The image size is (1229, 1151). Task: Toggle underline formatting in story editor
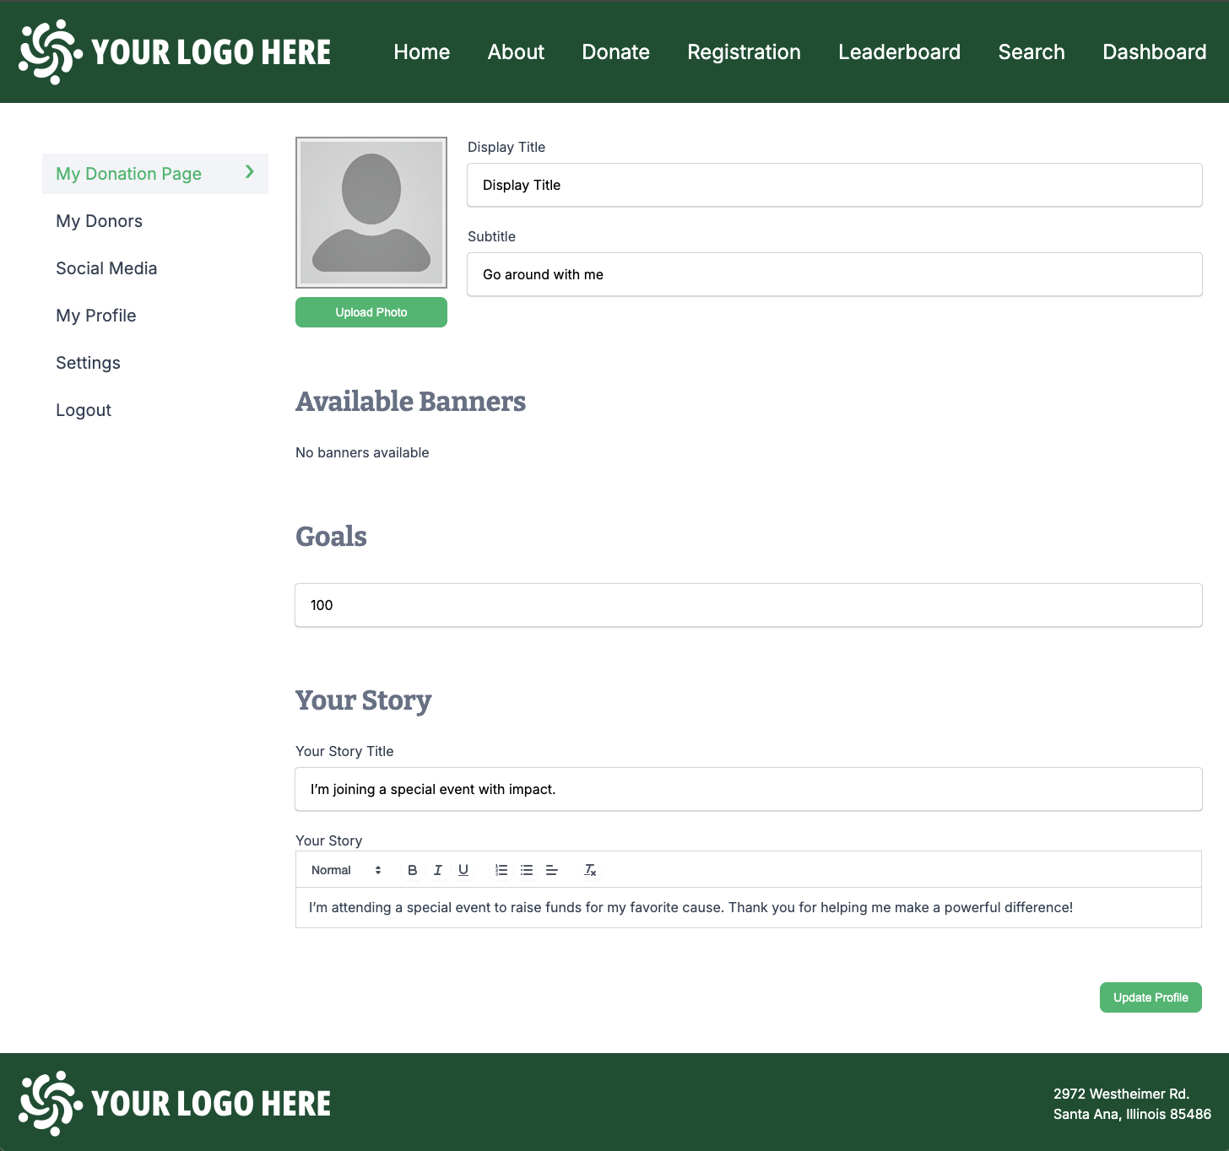coord(463,870)
